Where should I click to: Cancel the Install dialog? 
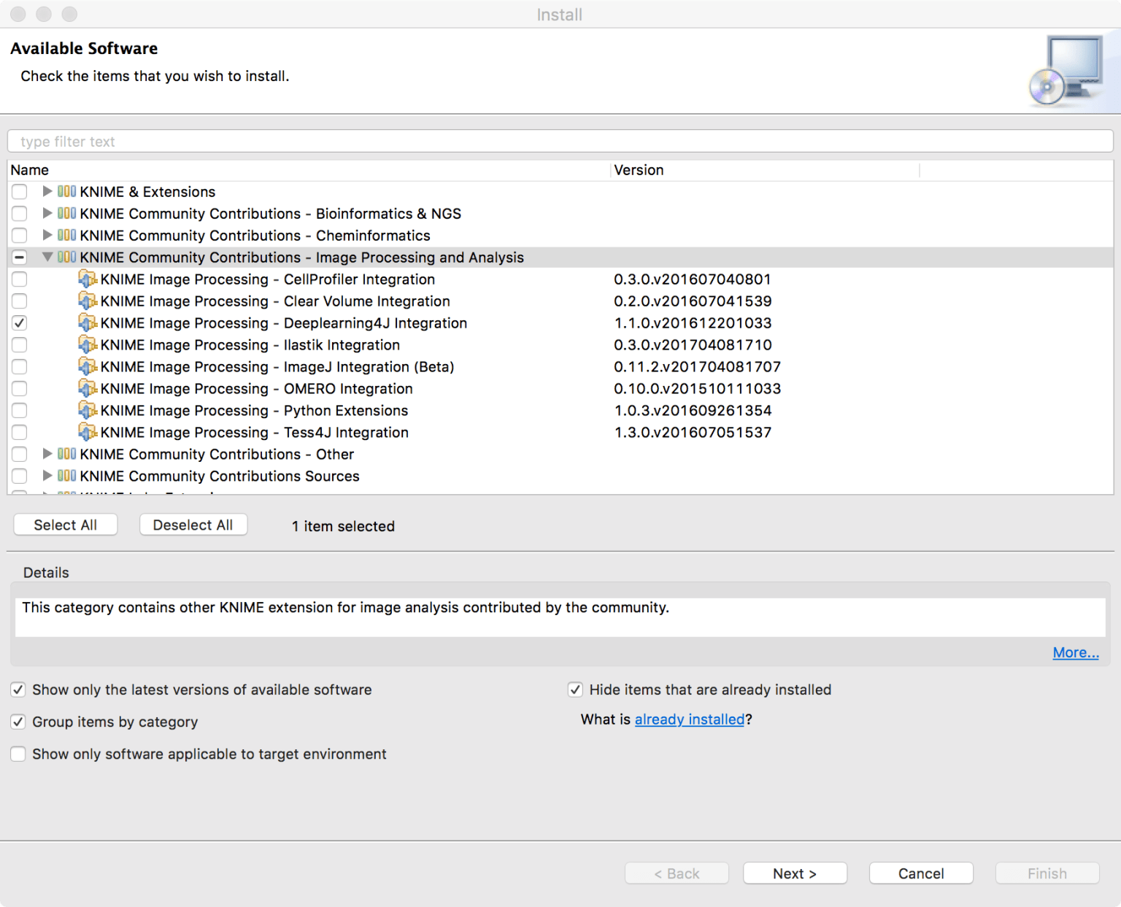pyautogui.click(x=921, y=873)
